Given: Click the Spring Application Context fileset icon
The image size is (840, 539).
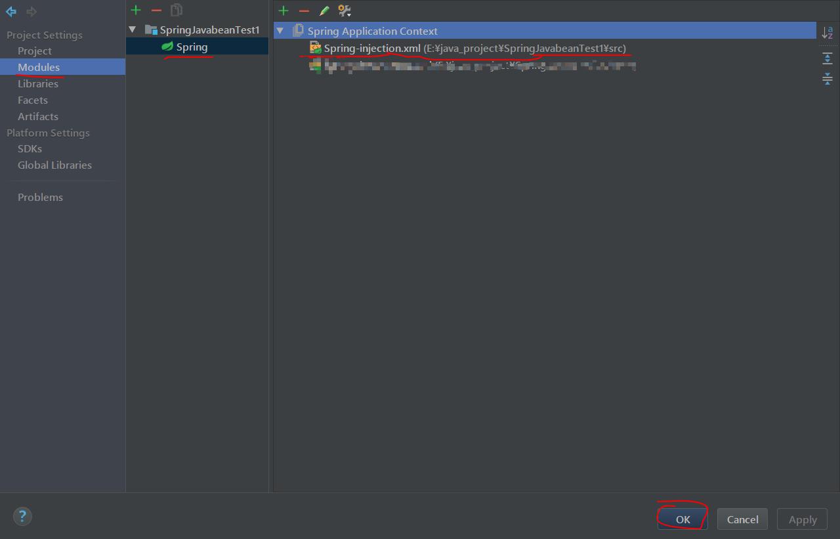Looking at the screenshot, I should [x=298, y=30].
